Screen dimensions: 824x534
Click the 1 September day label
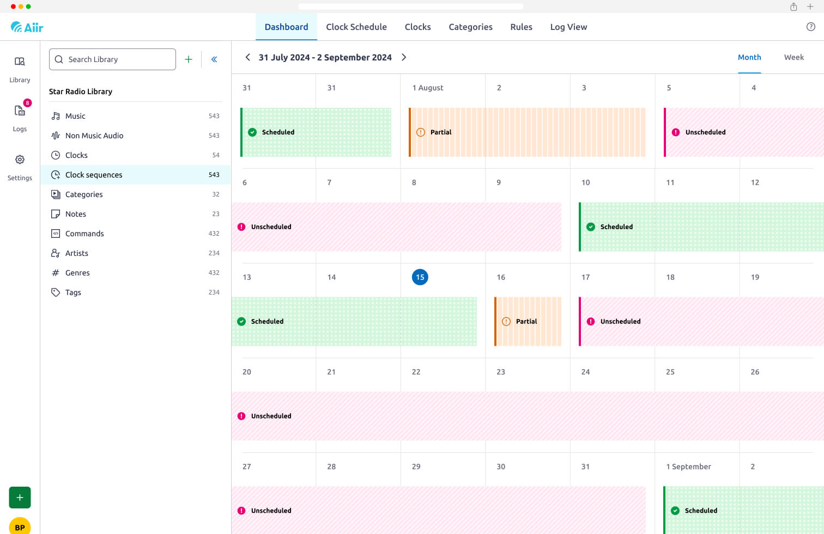coord(688,467)
